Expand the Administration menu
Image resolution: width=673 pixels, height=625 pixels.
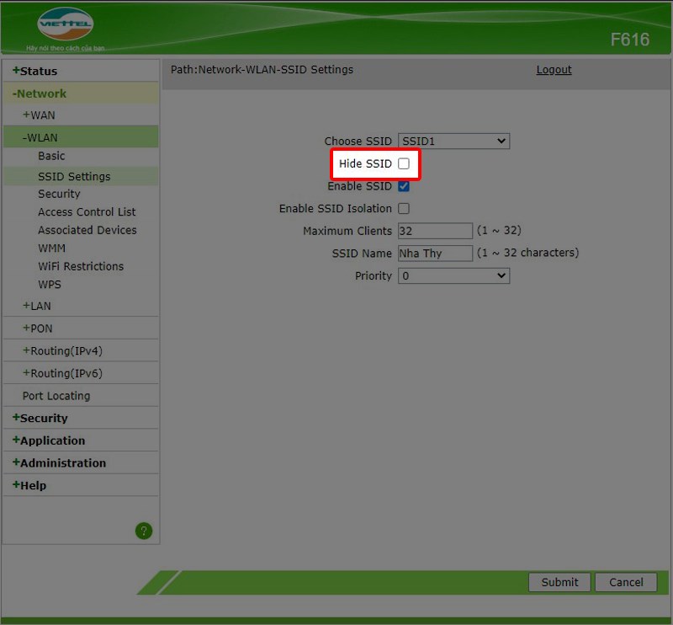click(59, 463)
